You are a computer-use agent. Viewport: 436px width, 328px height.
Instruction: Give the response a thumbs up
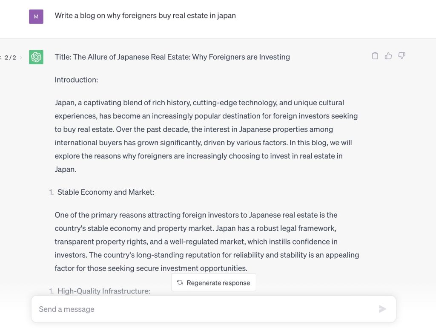(x=388, y=56)
